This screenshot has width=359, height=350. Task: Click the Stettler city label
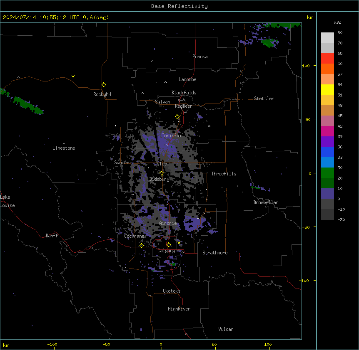[x=264, y=99]
